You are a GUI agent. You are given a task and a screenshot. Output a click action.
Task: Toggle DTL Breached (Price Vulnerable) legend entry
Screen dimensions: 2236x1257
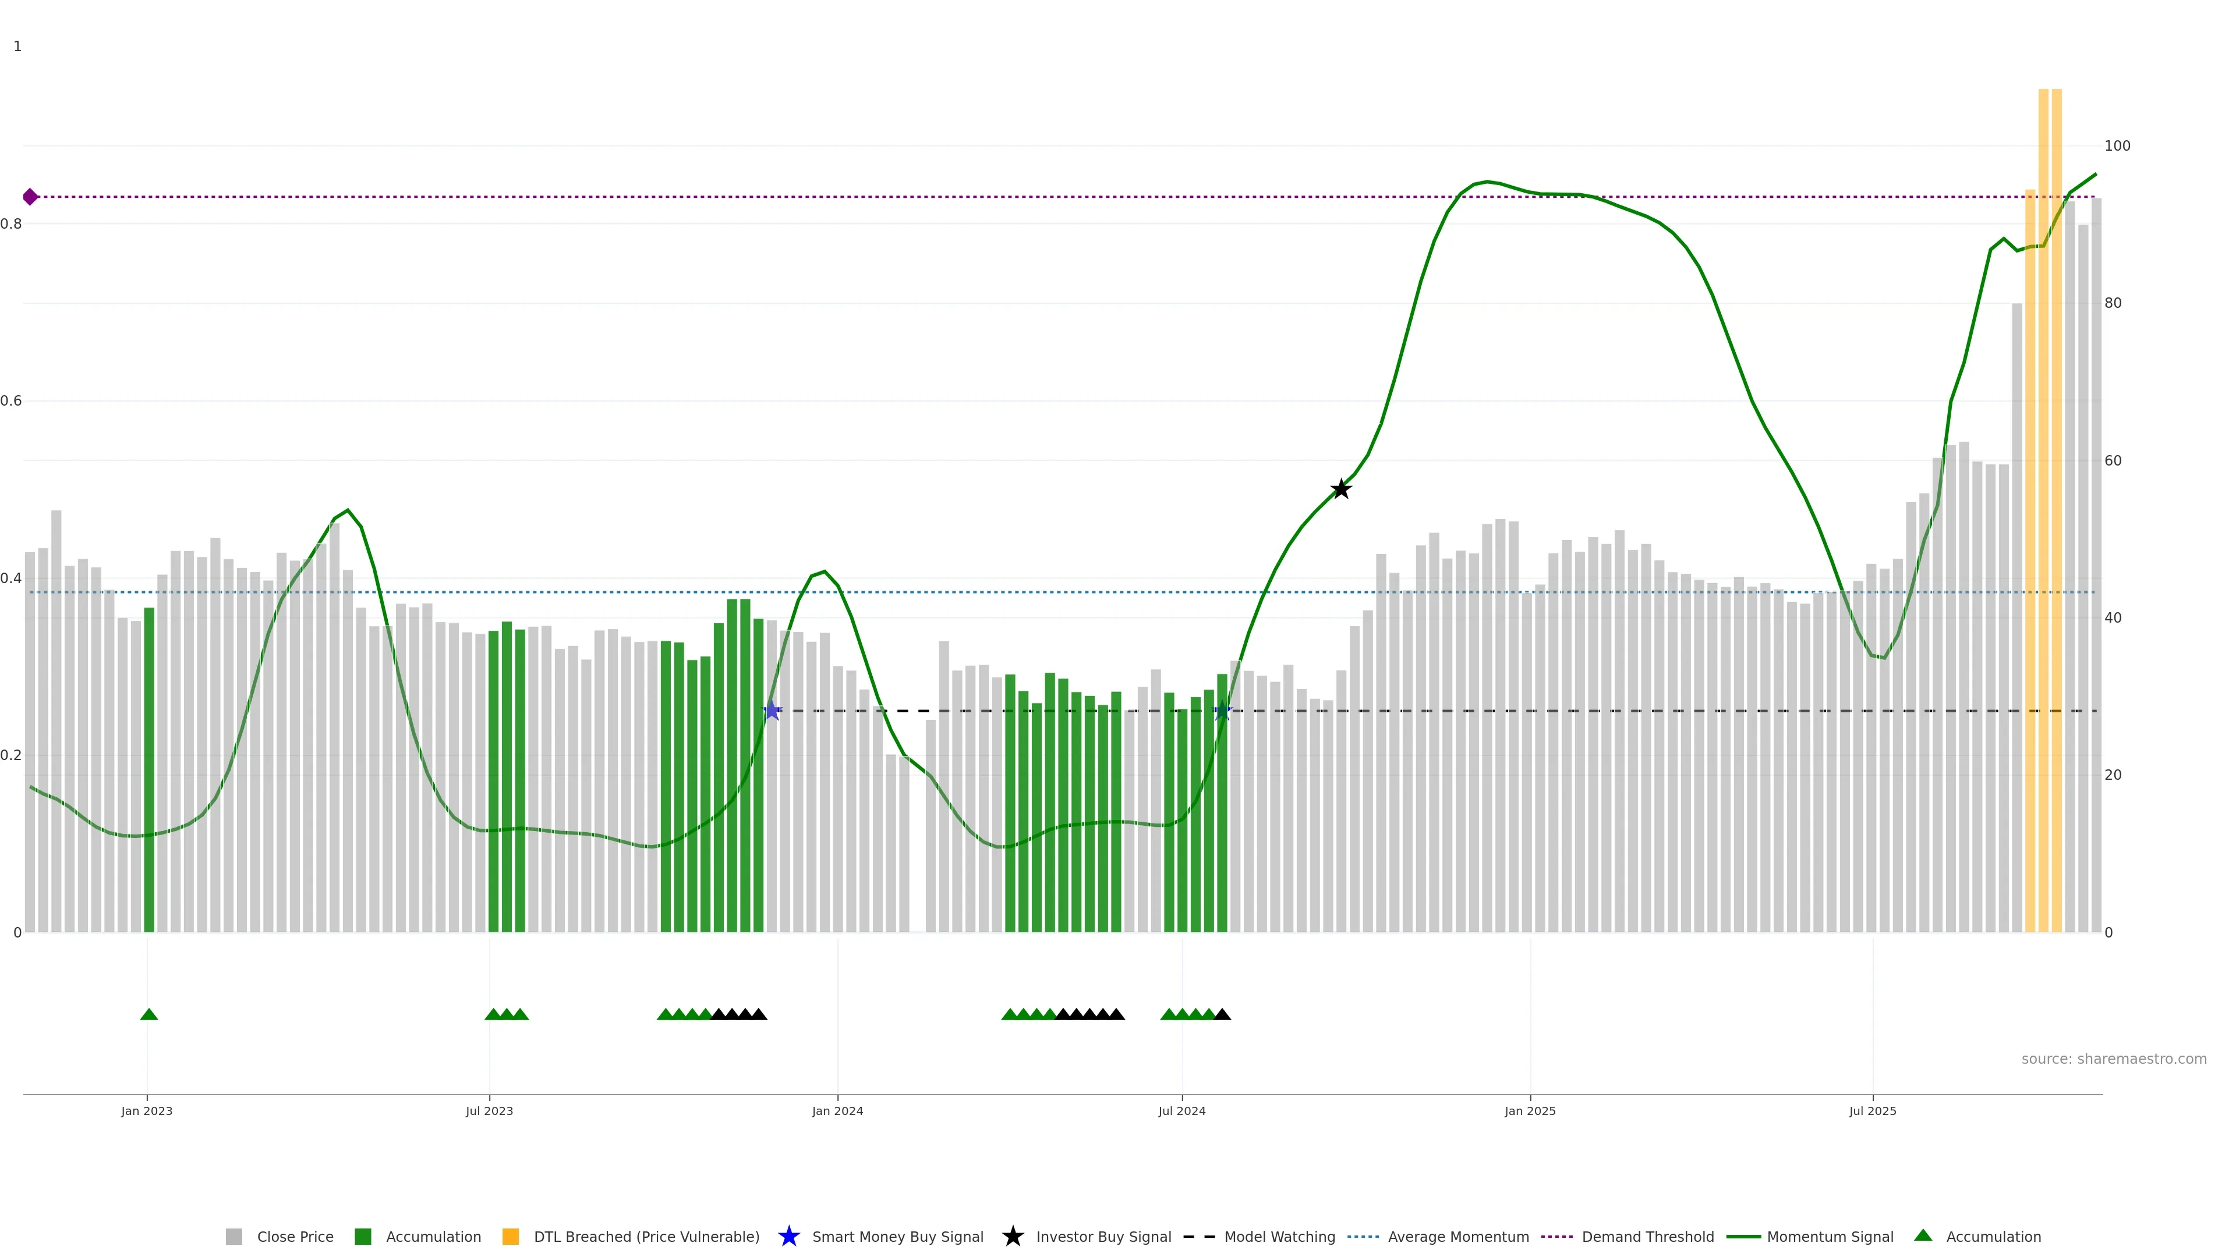tap(646, 1236)
